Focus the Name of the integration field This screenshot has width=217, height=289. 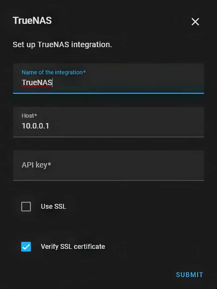click(108, 78)
